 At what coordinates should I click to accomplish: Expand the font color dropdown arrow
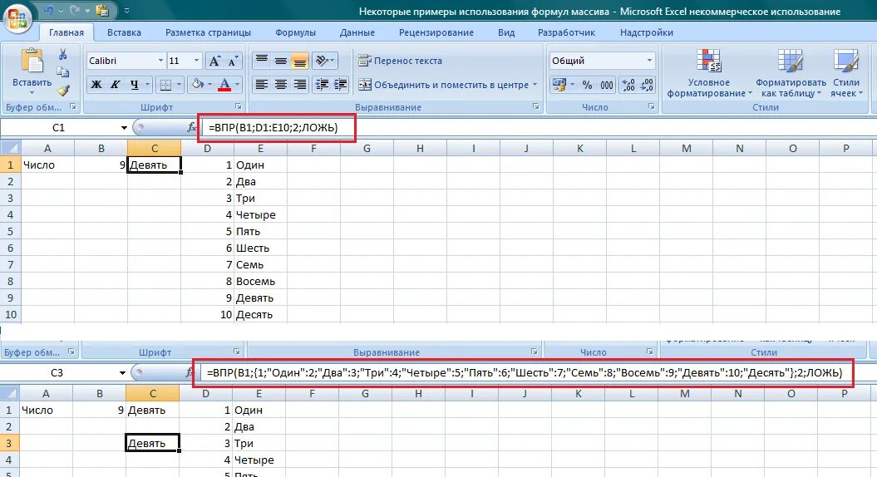coord(237,85)
